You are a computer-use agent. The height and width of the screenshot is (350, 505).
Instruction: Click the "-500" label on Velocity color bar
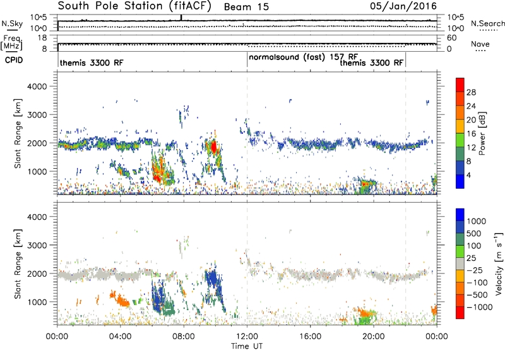tap(477, 295)
